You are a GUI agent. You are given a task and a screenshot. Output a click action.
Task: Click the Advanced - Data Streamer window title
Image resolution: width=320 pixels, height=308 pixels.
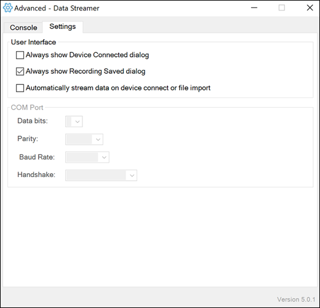(57, 8)
